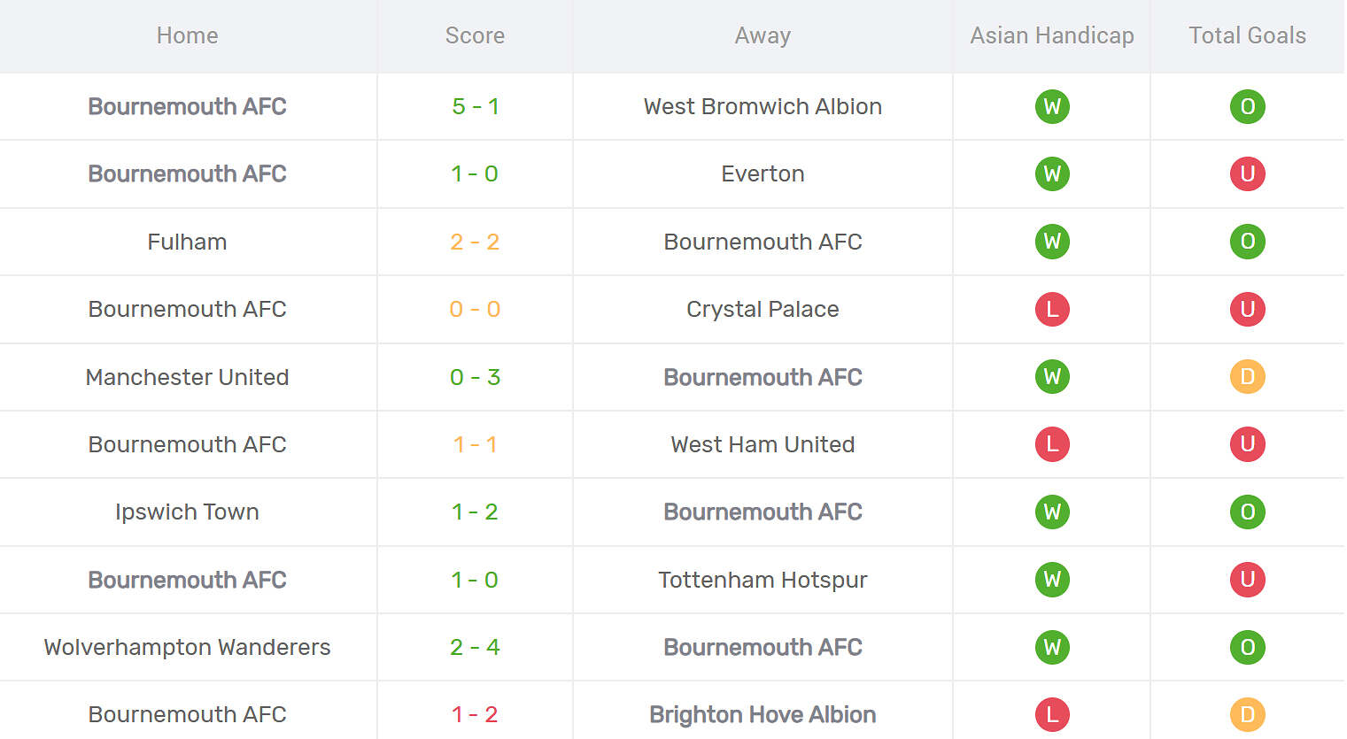Image resolution: width=1347 pixels, height=739 pixels.
Task: Sort by the Home column header
Action: [187, 35]
